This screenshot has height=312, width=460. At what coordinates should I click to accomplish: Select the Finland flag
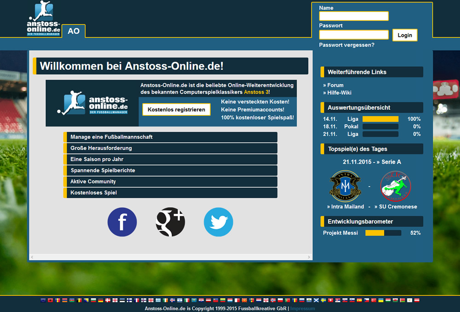coord(129,300)
